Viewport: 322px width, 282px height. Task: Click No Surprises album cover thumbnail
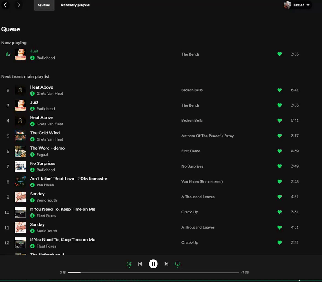click(20, 166)
